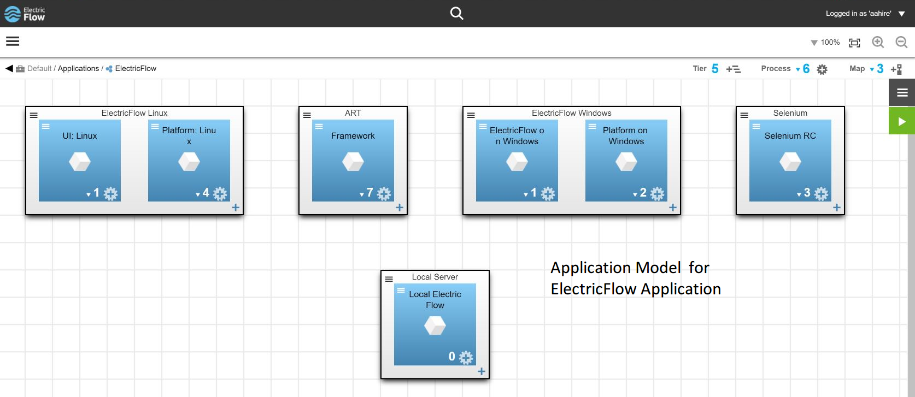Click the Local Server tier title

coord(435,277)
